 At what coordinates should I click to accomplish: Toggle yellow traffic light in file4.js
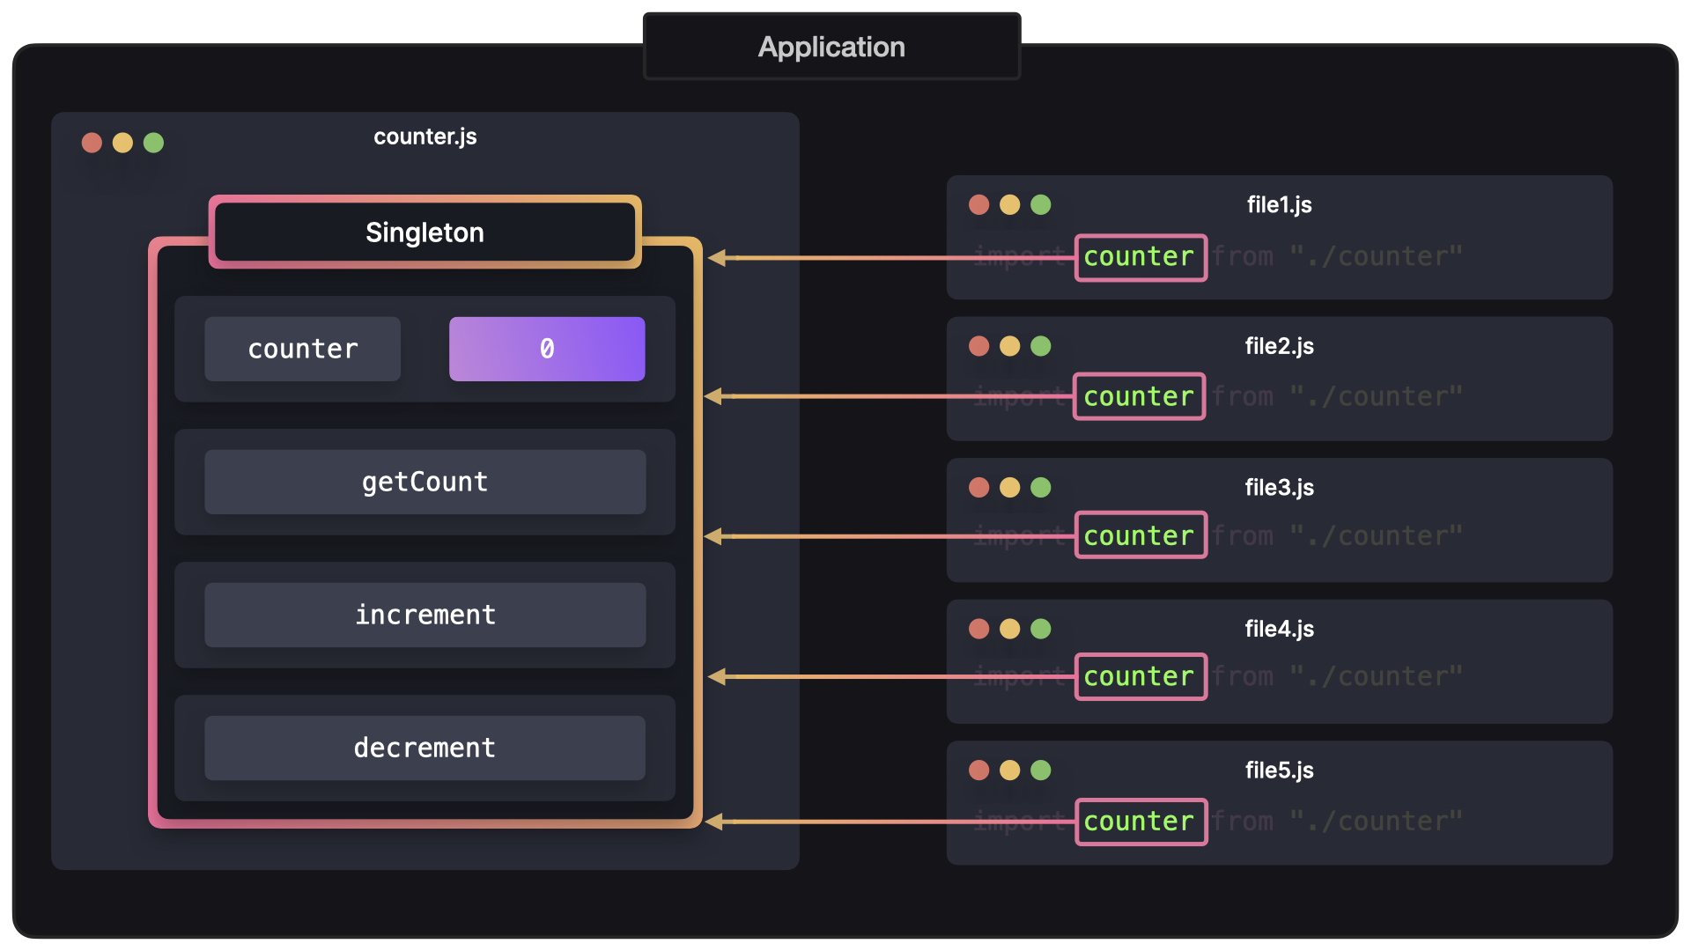pyautogui.click(x=1009, y=628)
